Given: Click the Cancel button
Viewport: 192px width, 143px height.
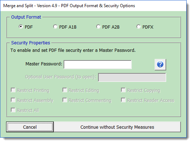Looking at the screenshot, I should (30, 127).
